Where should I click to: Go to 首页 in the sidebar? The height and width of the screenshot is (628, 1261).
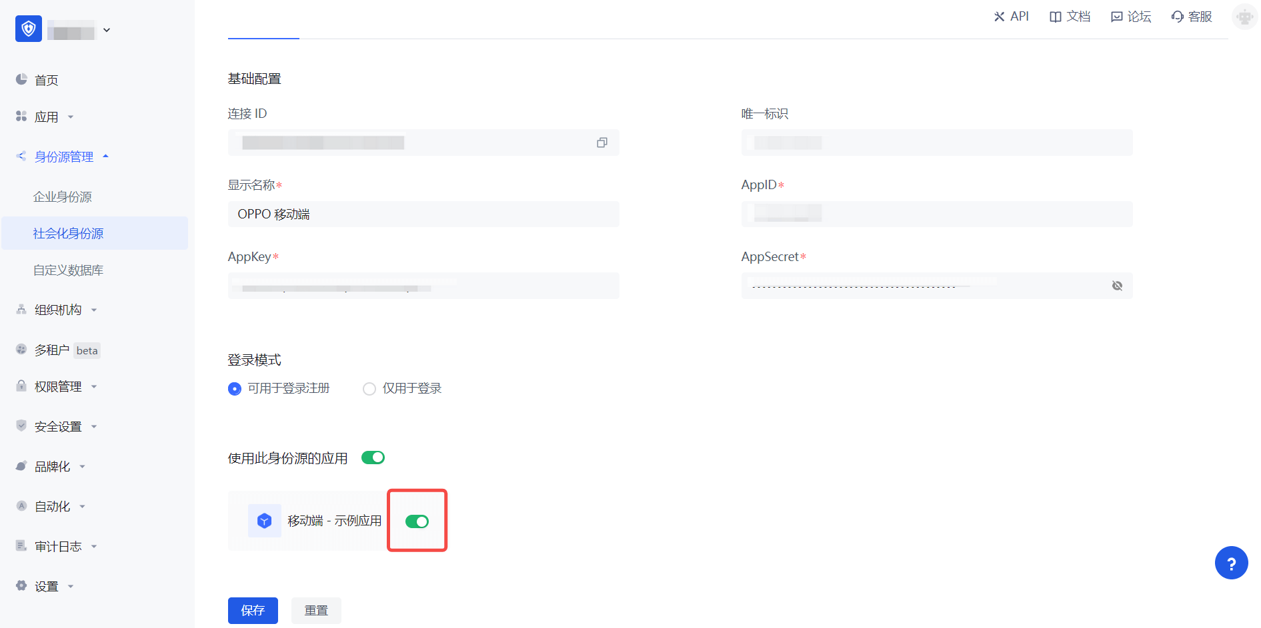point(46,81)
